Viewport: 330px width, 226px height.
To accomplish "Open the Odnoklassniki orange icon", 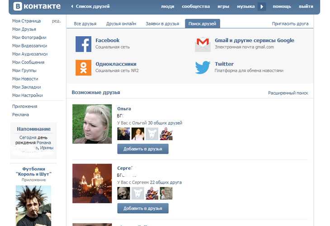I will [x=84, y=67].
